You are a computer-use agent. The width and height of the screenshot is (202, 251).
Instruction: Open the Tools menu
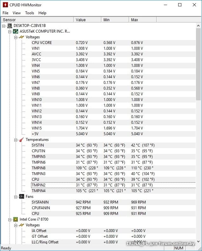pos(30,13)
